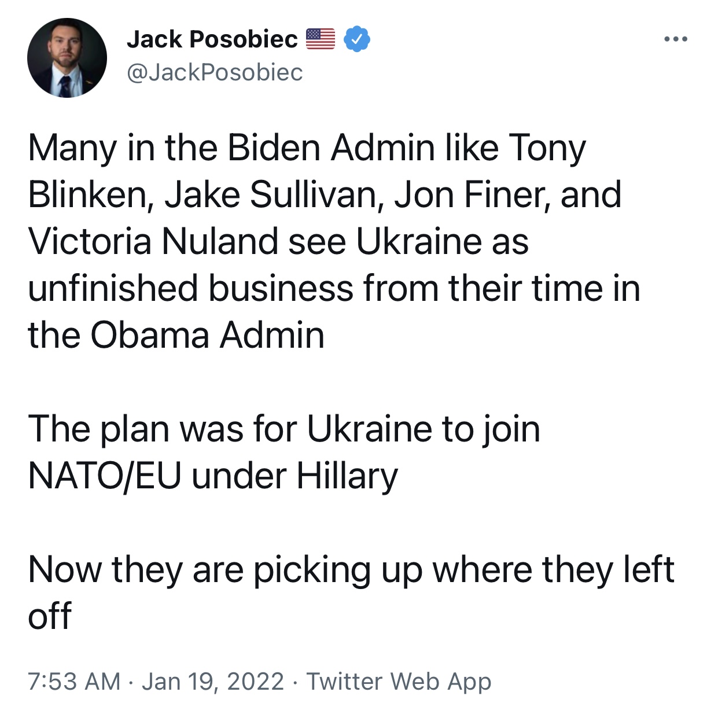Click the phrase "unfinished business" in the tweet
718x714 pixels.
[x=190, y=288]
